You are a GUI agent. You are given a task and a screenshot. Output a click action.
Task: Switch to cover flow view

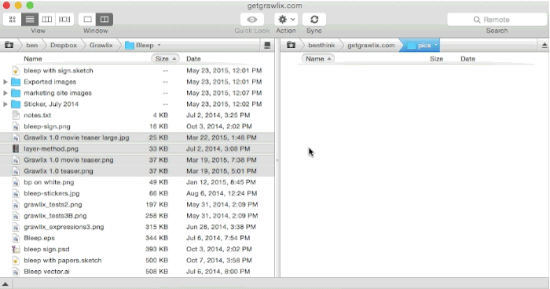tap(64, 20)
